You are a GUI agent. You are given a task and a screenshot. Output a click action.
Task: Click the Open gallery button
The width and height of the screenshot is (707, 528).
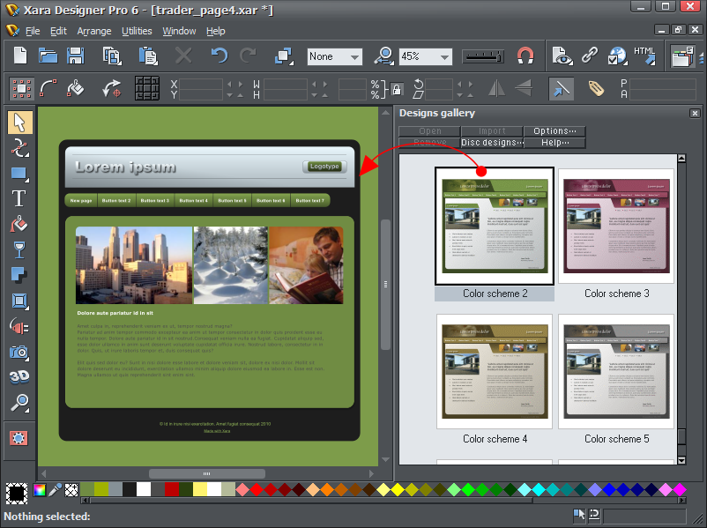click(429, 131)
